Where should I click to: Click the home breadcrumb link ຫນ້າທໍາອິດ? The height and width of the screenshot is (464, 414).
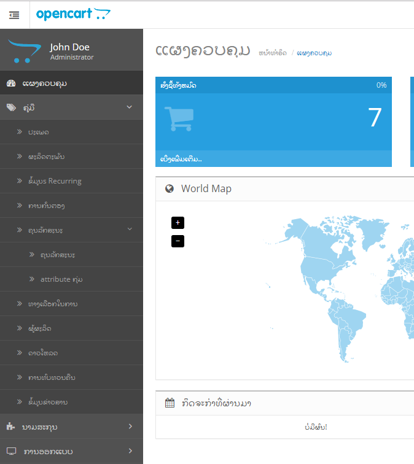(x=273, y=53)
